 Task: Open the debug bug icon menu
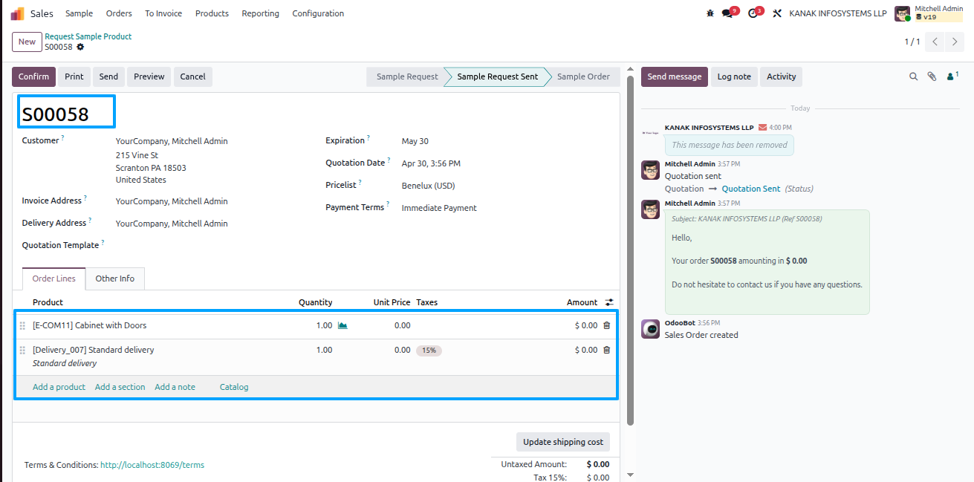710,13
